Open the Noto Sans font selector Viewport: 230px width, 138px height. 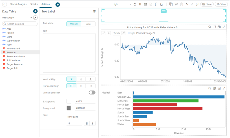coord(81,117)
